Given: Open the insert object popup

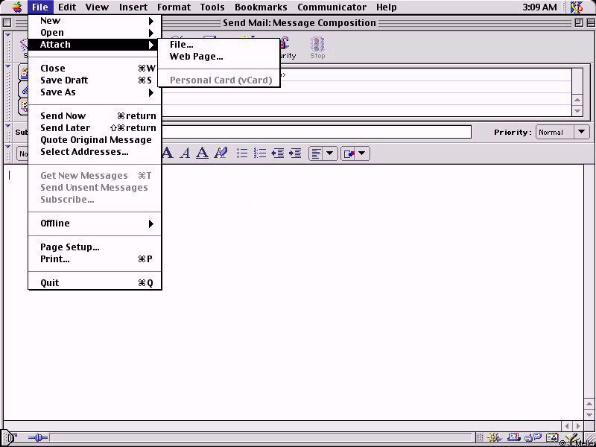Looking at the screenshot, I should [x=355, y=153].
